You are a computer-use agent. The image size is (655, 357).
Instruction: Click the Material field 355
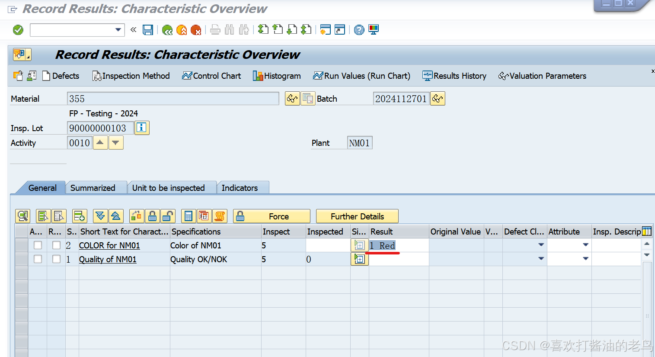pos(173,99)
